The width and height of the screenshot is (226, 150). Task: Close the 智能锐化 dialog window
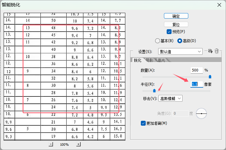pyautogui.click(x=219, y=5)
